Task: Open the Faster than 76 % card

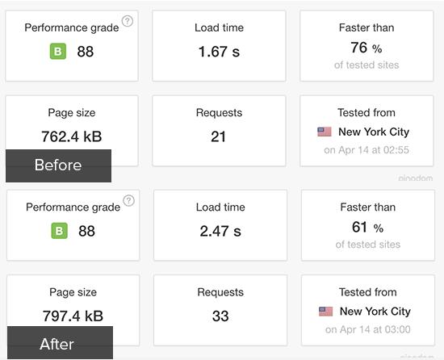Action: (367, 45)
